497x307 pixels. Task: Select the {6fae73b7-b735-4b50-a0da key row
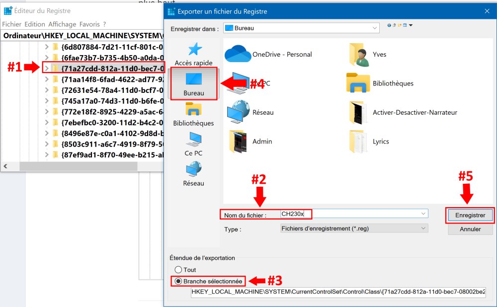point(112,58)
